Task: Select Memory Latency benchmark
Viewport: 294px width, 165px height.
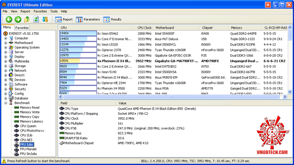Action: point(31,121)
